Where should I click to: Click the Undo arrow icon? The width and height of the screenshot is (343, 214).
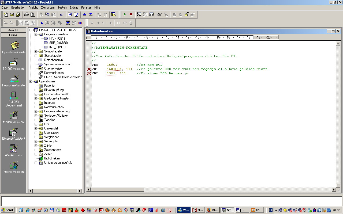[x=62, y=14]
